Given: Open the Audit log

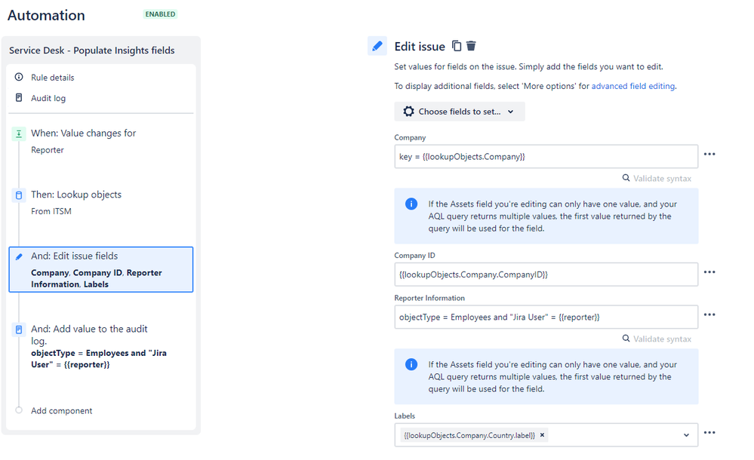Looking at the screenshot, I should pos(48,98).
